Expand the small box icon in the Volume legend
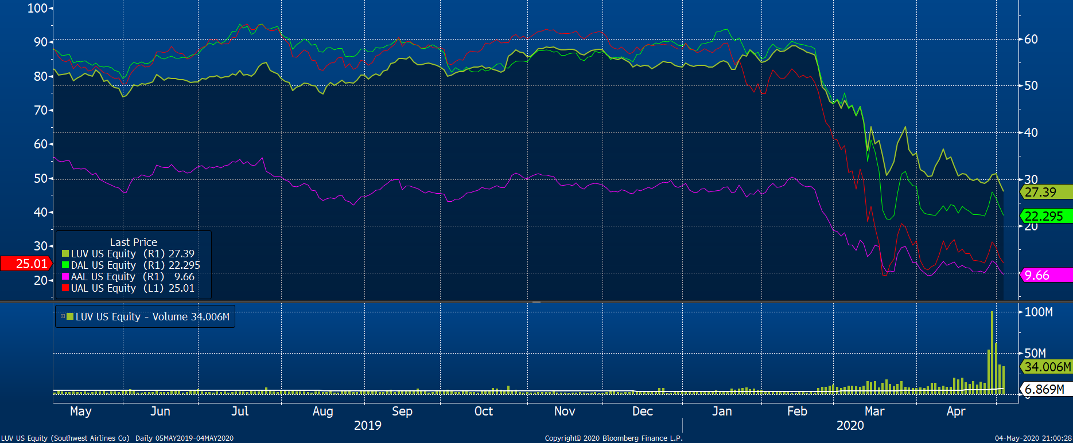This screenshot has width=1073, height=443. (63, 316)
